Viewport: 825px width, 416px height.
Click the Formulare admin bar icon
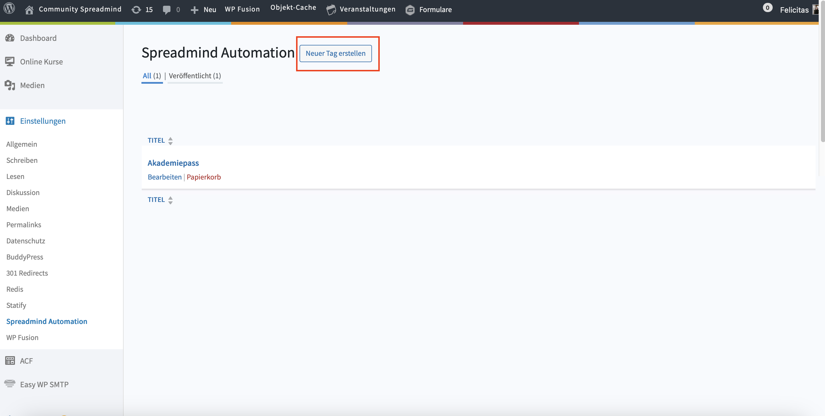[410, 10]
